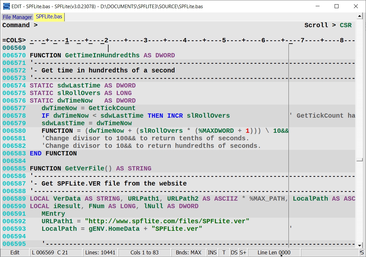Toggle the T indicator in status bar
366x257 pixels.
224,252
